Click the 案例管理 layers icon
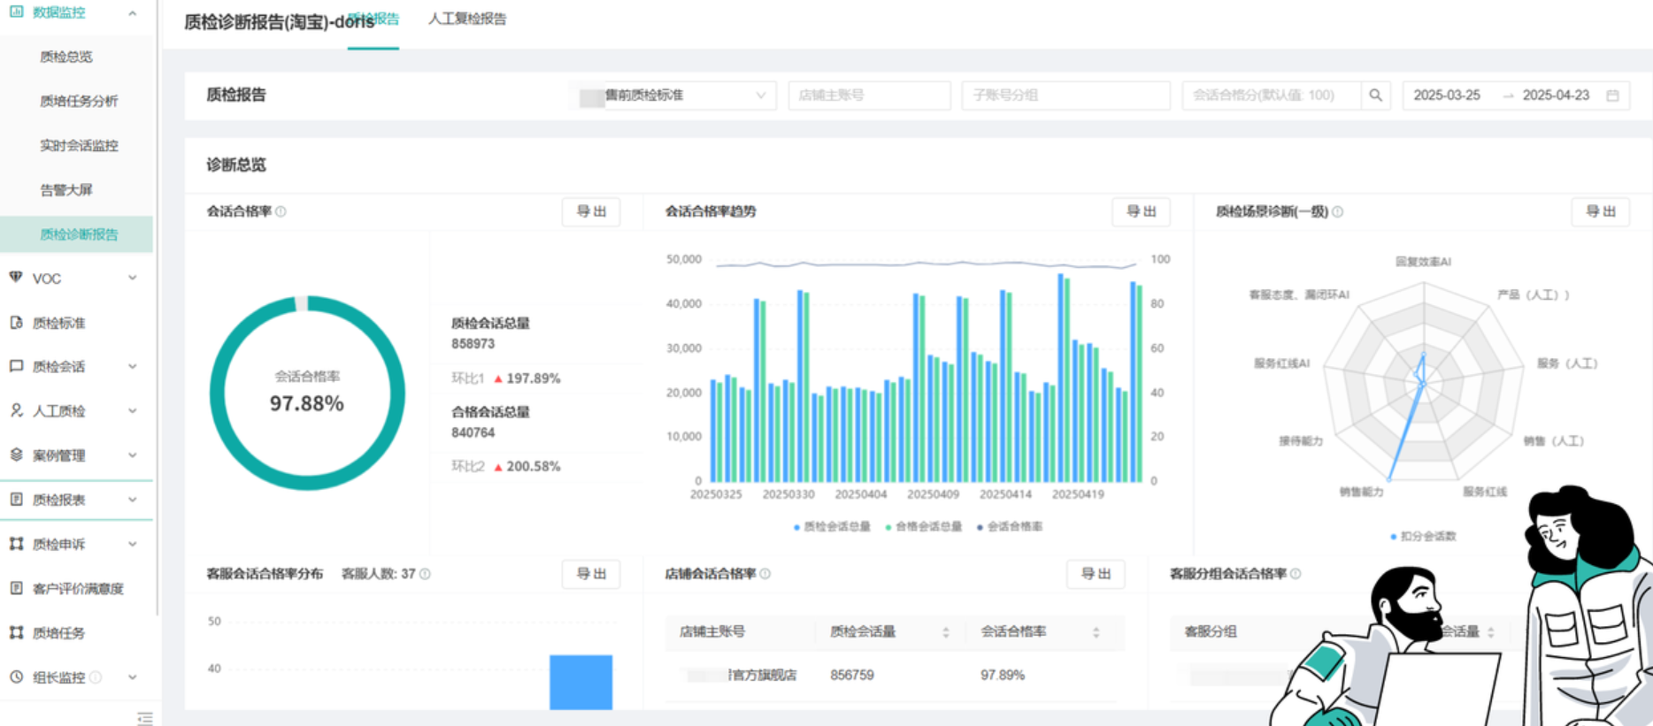Viewport: 1653px width, 726px height. click(x=16, y=455)
